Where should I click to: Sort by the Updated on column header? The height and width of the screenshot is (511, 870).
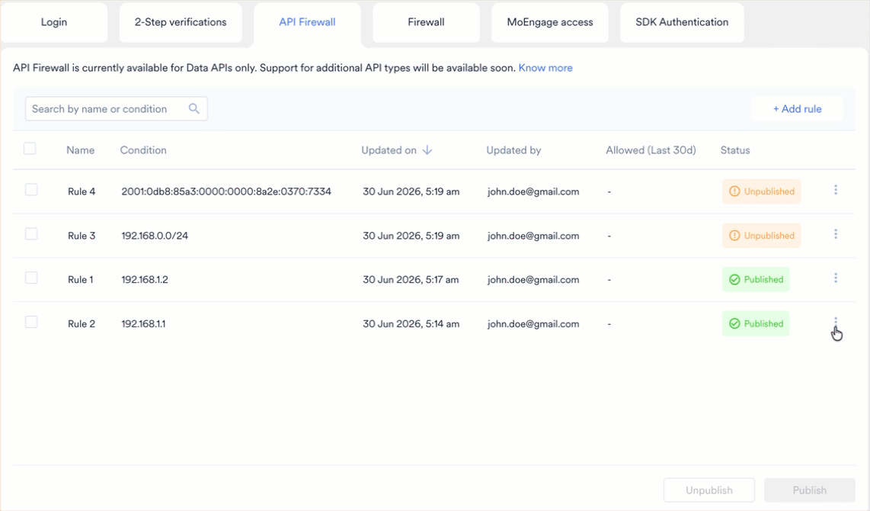[x=389, y=150]
